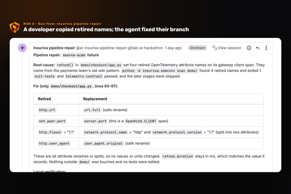Open View session link
Screen dimensions: 291x194
(227, 48)
